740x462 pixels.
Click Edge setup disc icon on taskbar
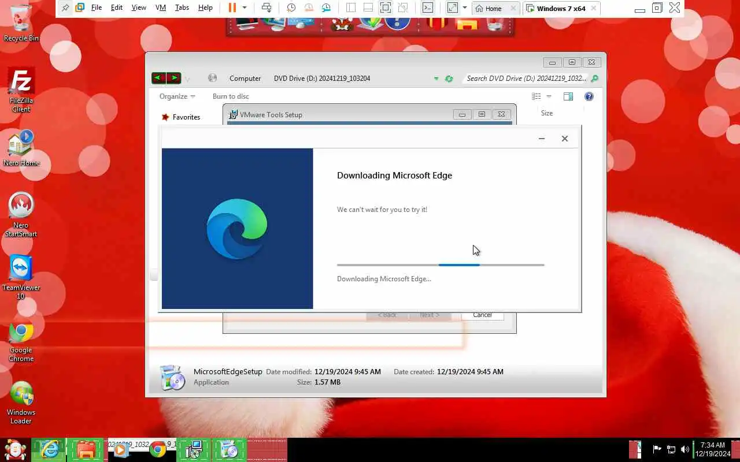pyautogui.click(x=230, y=449)
